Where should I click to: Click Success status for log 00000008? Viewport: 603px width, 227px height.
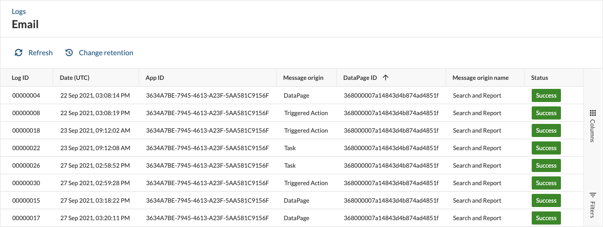pyautogui.click(x=546, y=113)
